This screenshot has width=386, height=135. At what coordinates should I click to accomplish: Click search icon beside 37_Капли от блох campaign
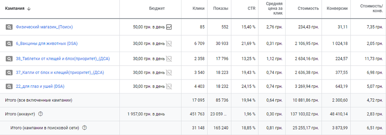[x=9, y=73]
